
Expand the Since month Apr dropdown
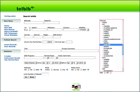point(45,63)
